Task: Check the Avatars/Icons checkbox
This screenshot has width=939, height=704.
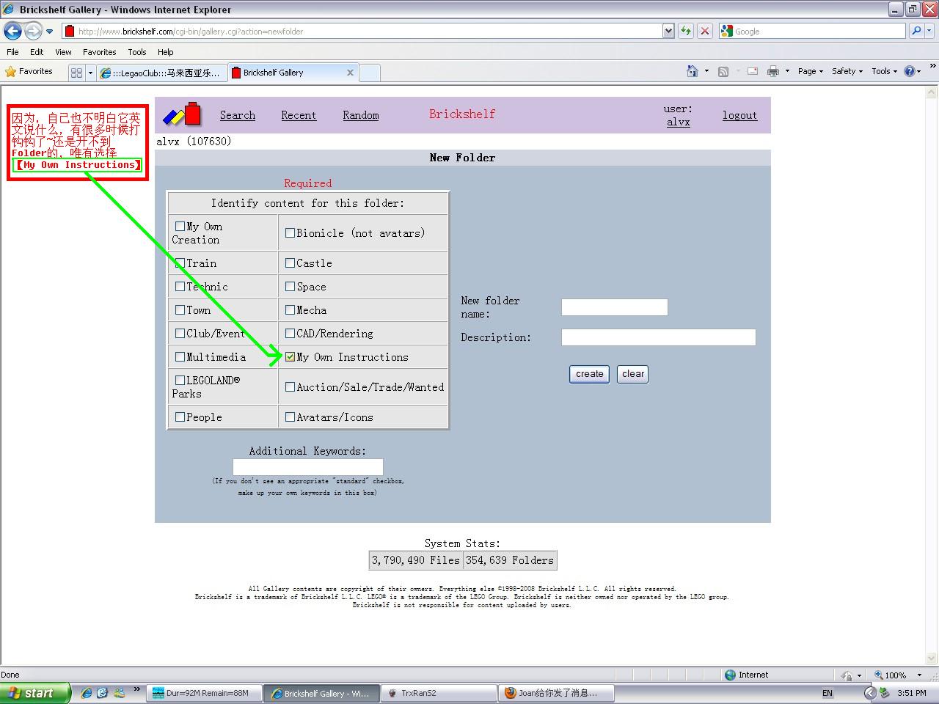Action: tap(290, 417)
